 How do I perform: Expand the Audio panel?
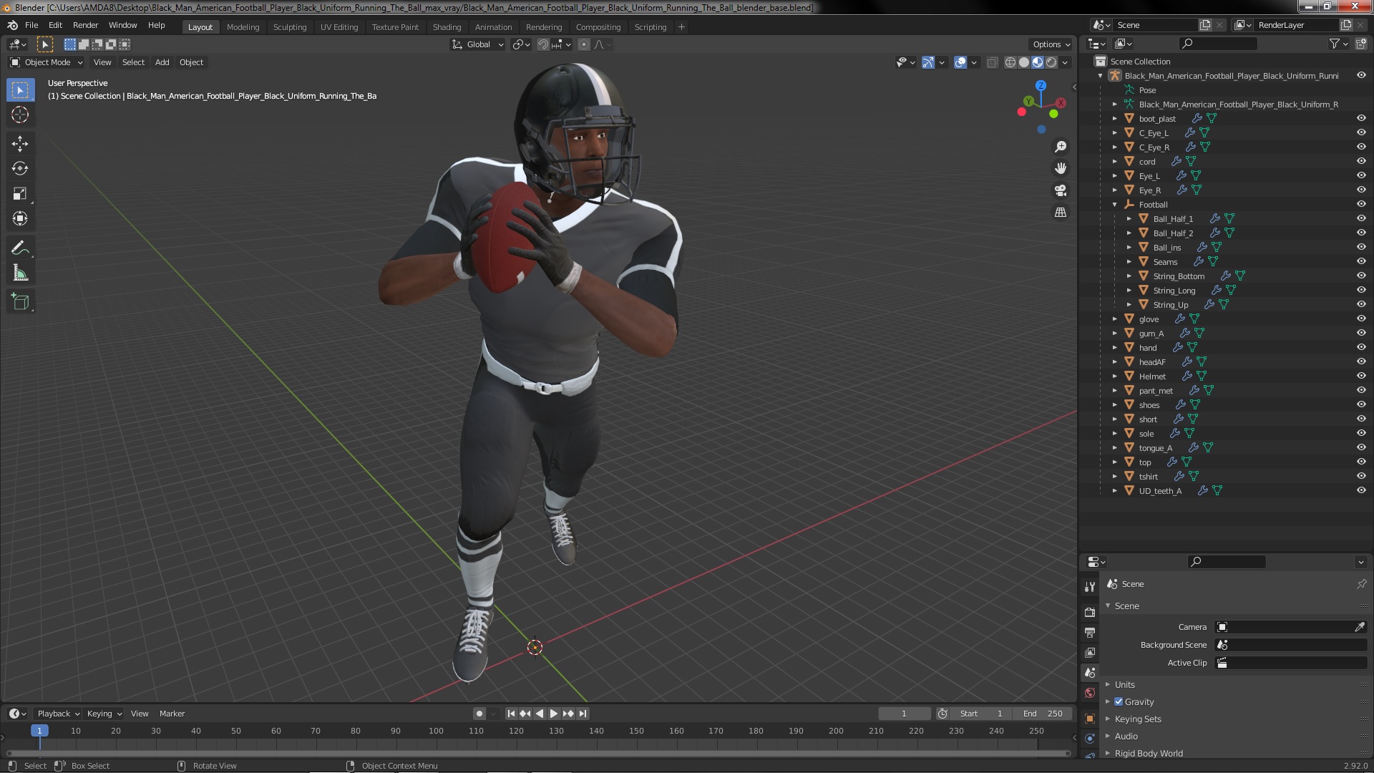coord(1126,736)
